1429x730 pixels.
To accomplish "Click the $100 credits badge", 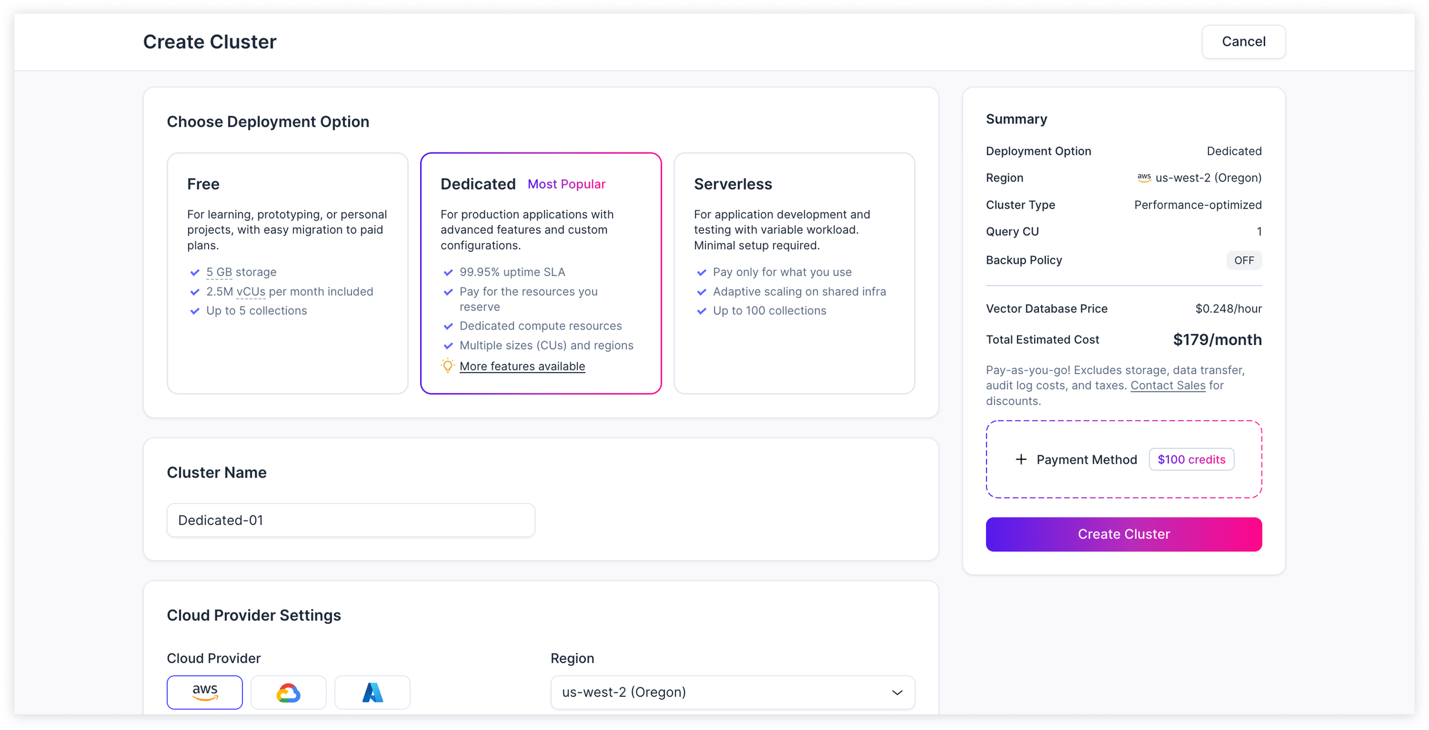I will coord(1191,459).
